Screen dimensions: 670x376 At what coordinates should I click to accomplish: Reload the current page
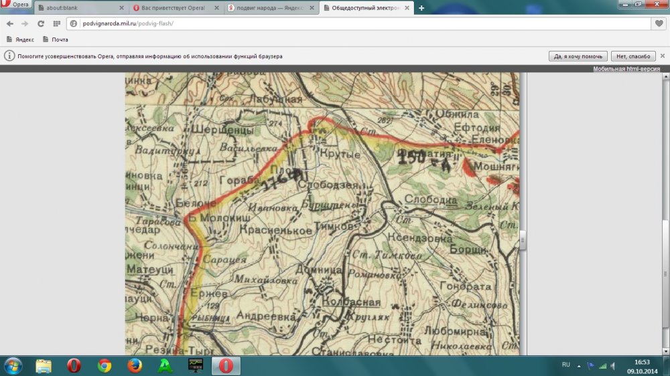(x=41, y=23)
